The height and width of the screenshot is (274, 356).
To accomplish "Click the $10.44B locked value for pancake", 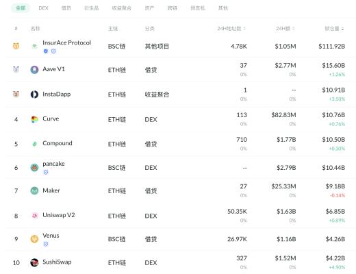I will coord(333,168).
